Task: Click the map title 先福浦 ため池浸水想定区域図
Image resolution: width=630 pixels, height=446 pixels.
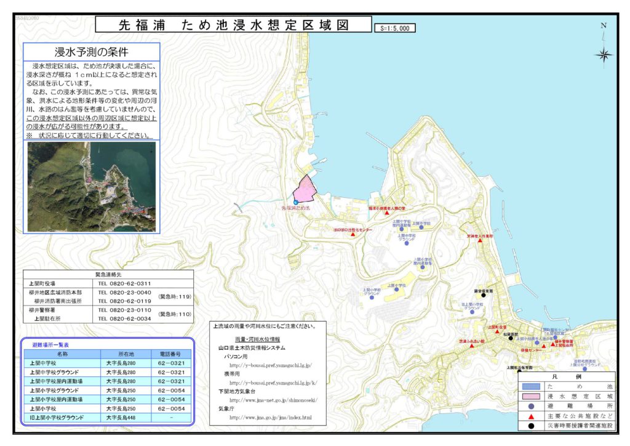Action: [x=233, y=25]
